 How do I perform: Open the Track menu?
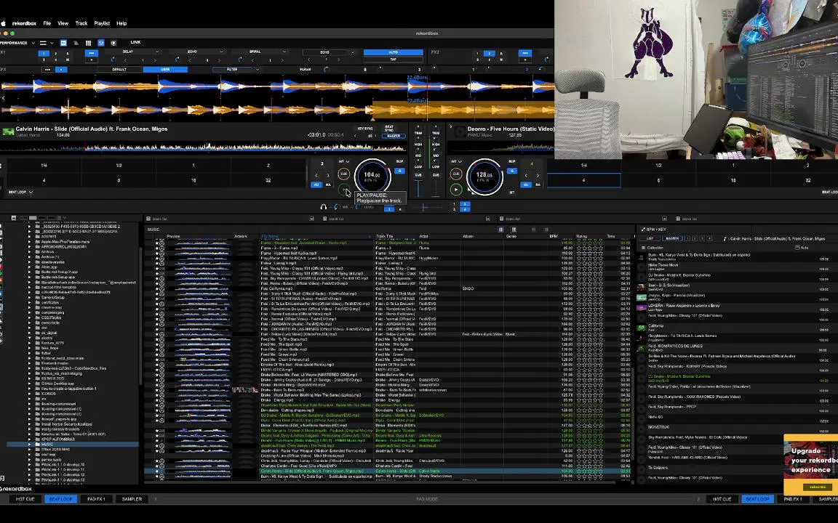point(81,23)
